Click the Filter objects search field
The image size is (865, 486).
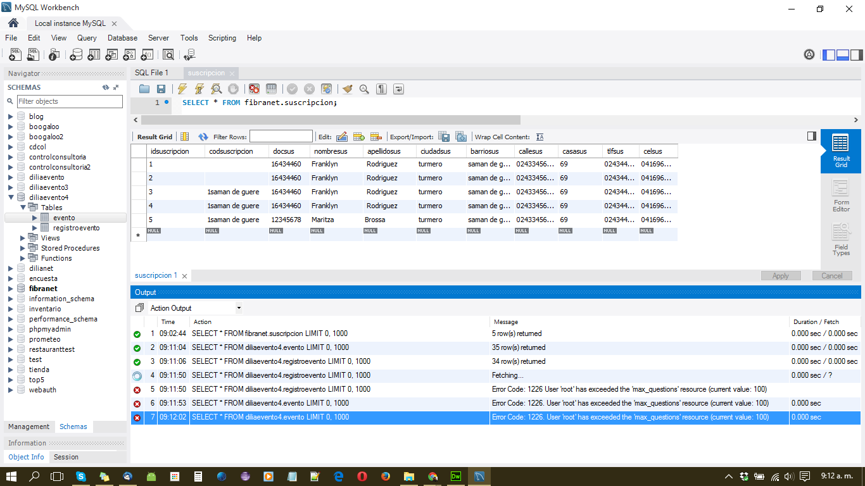(x=69, y=101)
